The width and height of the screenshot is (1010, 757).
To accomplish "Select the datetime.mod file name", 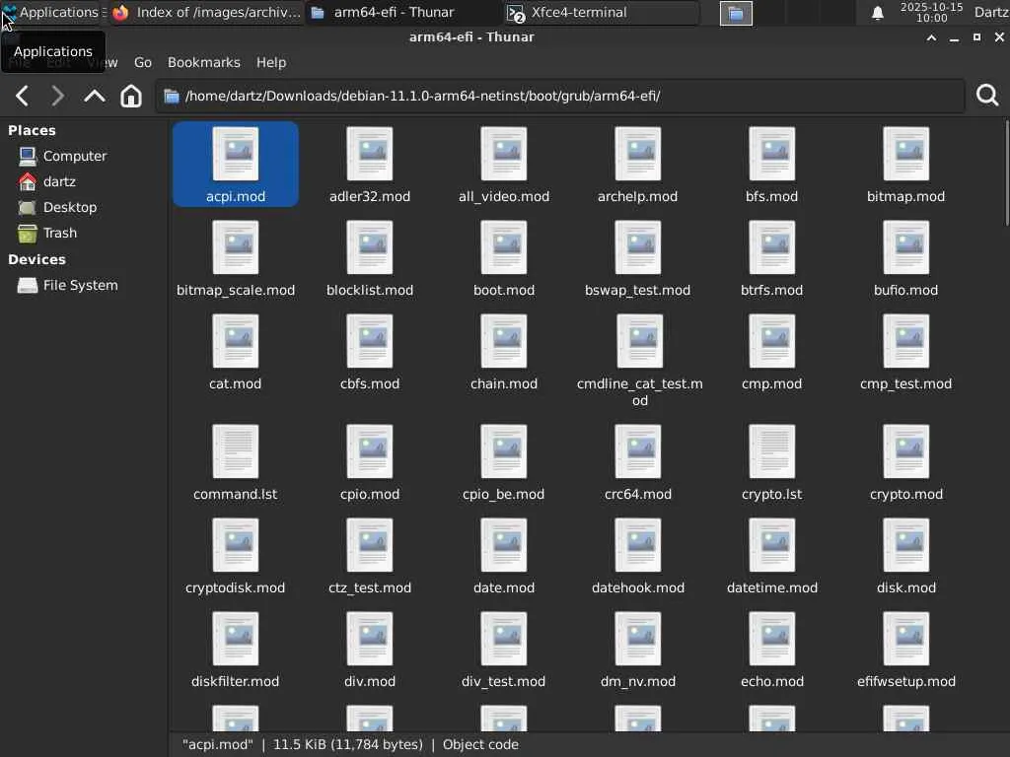I will coord(771,587).
